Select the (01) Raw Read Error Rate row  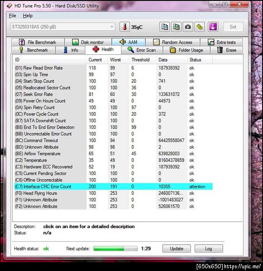coord(114,68)
